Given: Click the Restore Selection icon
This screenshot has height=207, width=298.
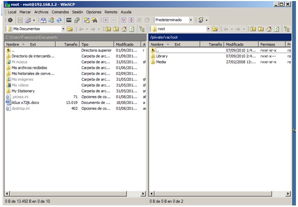Looking at the screenshot, I should tap(147, 20).
